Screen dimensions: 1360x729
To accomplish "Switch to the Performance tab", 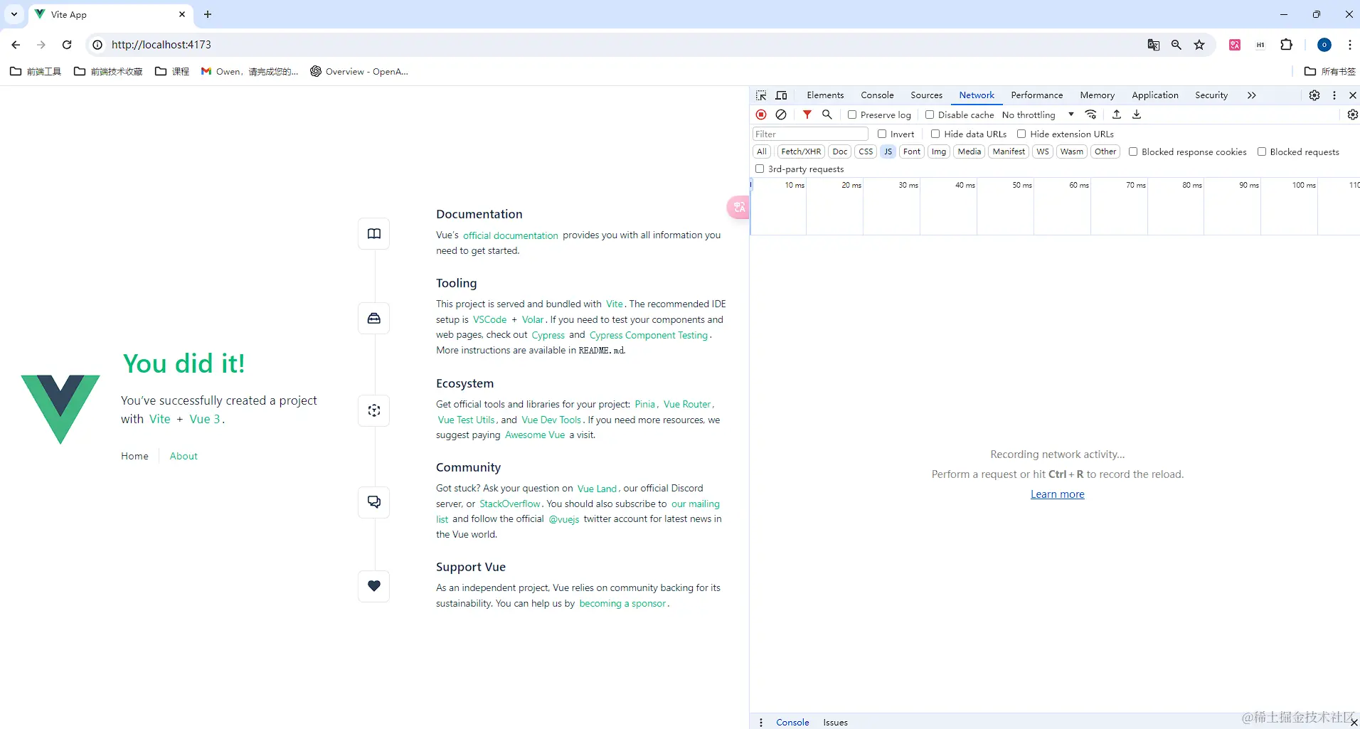I will 1037,95.
